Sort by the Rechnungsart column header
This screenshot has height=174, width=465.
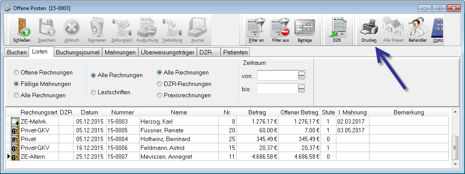click(x=39, y=112)
